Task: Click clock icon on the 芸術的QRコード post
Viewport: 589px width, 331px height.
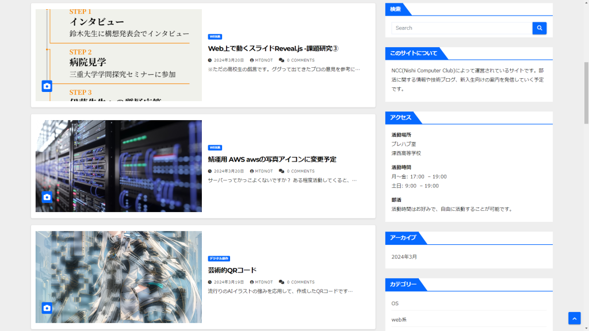Action: coord(210,282)
